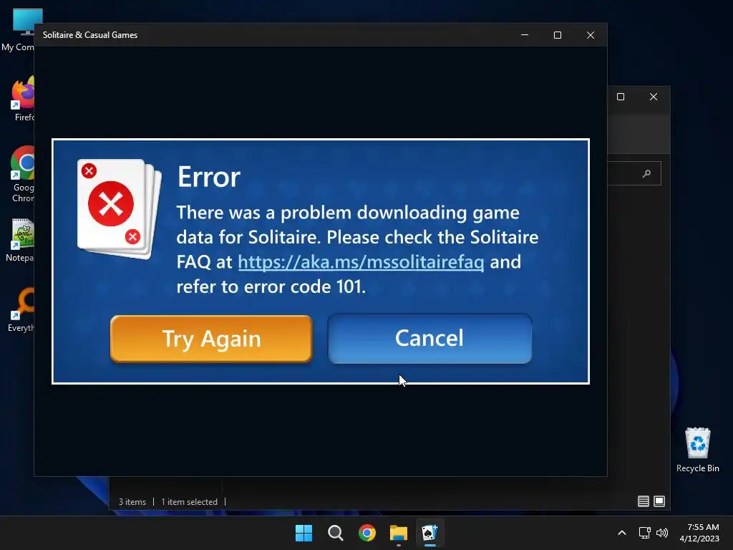Click the red X error card icon

(119, 208)
